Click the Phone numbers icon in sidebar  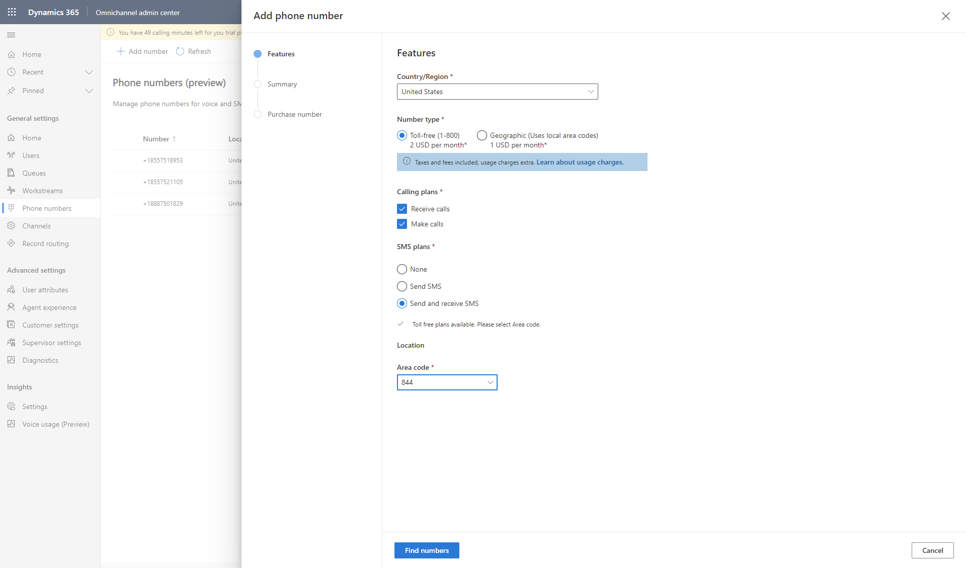click(11, 208)
